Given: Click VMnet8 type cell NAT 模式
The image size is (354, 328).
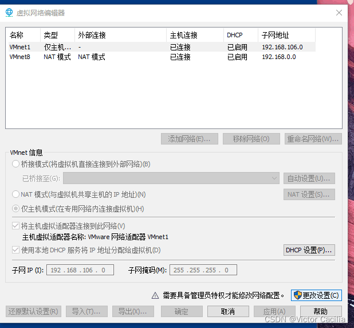Looking at the screenshot, I should 57,57.
